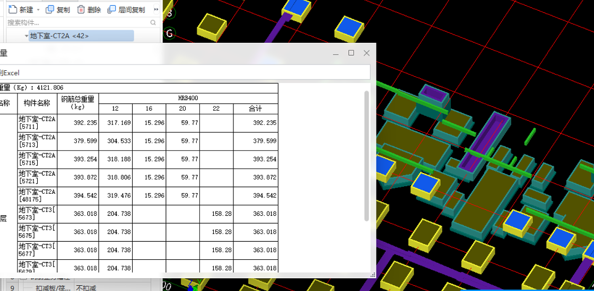Screen dimensions: 594x291
Task: Minimize the rebar quantity dialog
Action: point(336,53)
